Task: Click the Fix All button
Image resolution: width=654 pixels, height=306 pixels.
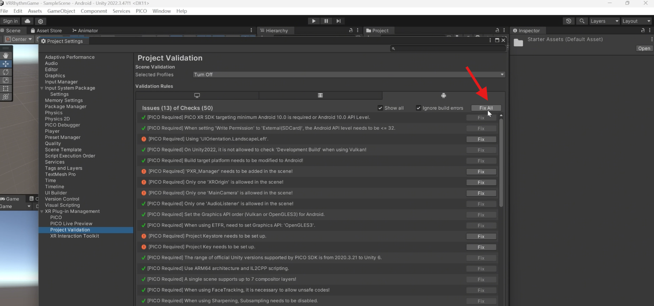Action: 486,108
